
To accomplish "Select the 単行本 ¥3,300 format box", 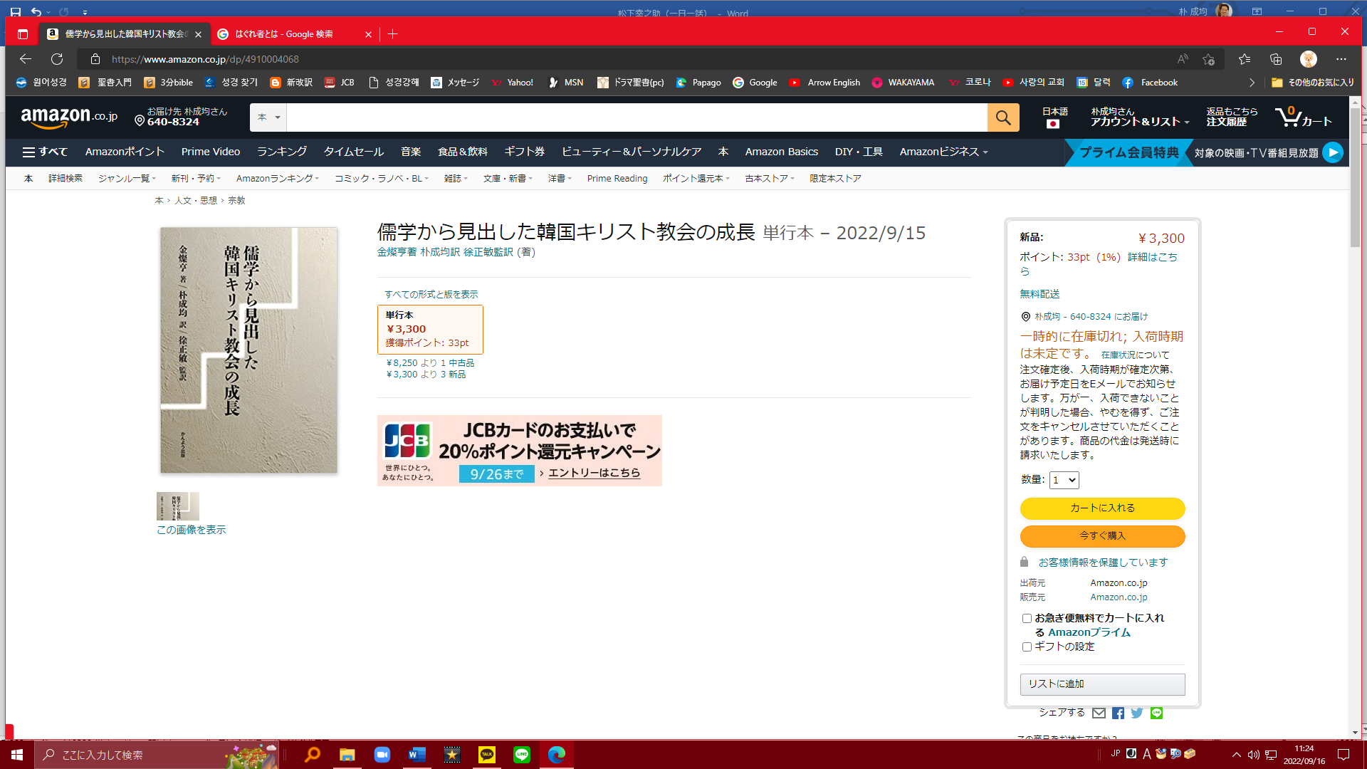I will (x=430, y=330).
